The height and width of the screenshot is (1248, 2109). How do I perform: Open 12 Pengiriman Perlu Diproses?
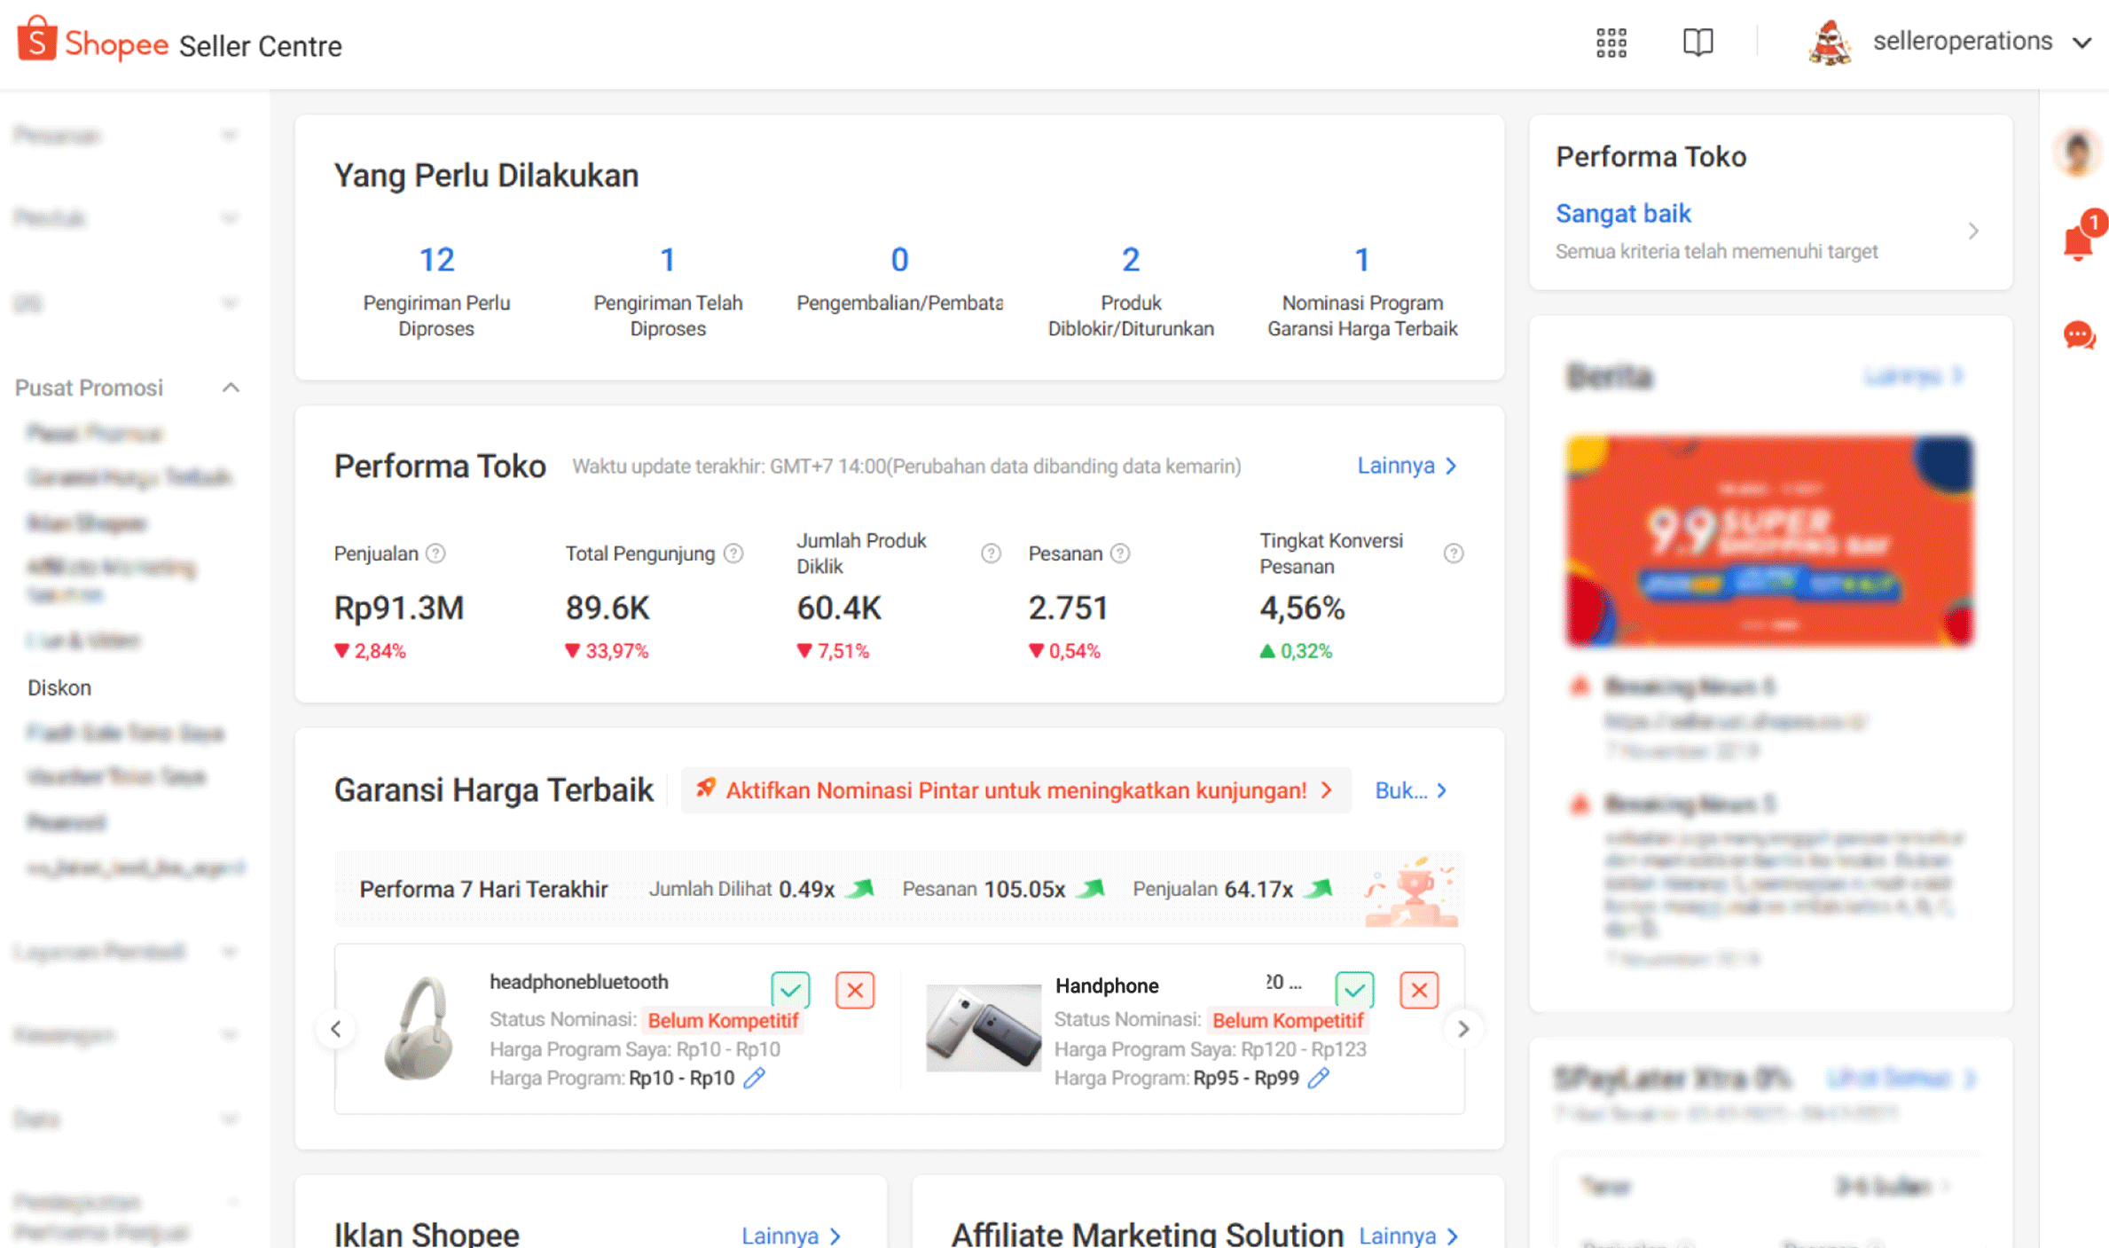pyautogui.click(x=436, y=292)
